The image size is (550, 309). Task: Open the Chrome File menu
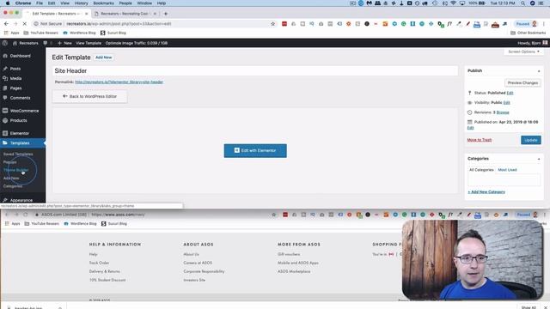[x=40, y=3]
